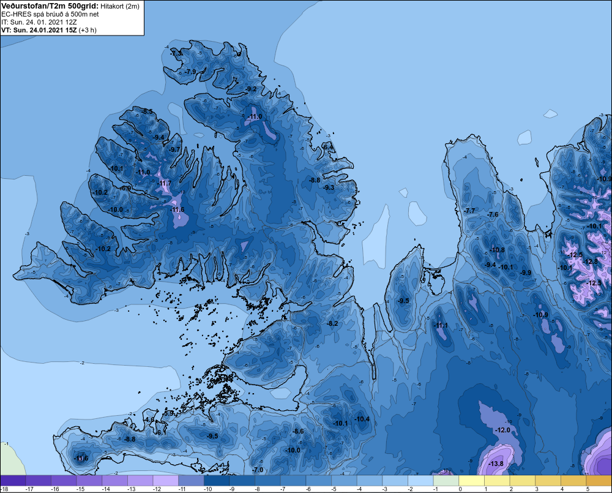Screen dimensions: 612x493
Task: Select the -10.8 temperature value
Action: (497, 250)
